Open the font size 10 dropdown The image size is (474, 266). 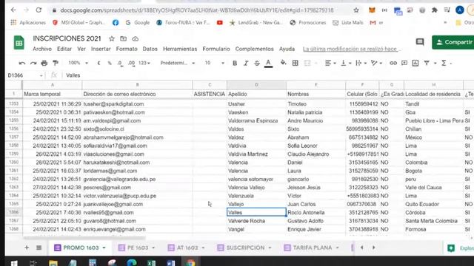click(214, 63)
